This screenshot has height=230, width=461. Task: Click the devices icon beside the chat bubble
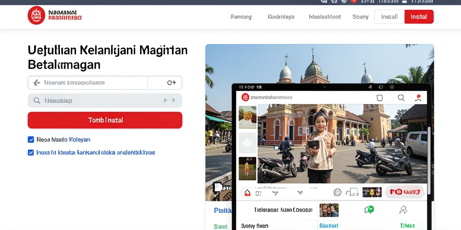tap(352, 192)
